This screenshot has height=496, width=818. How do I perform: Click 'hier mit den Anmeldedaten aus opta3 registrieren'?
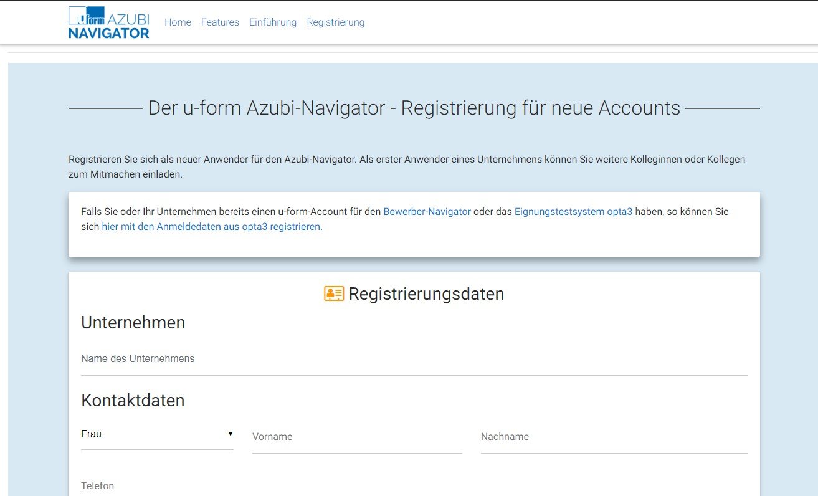pos(212,227)
